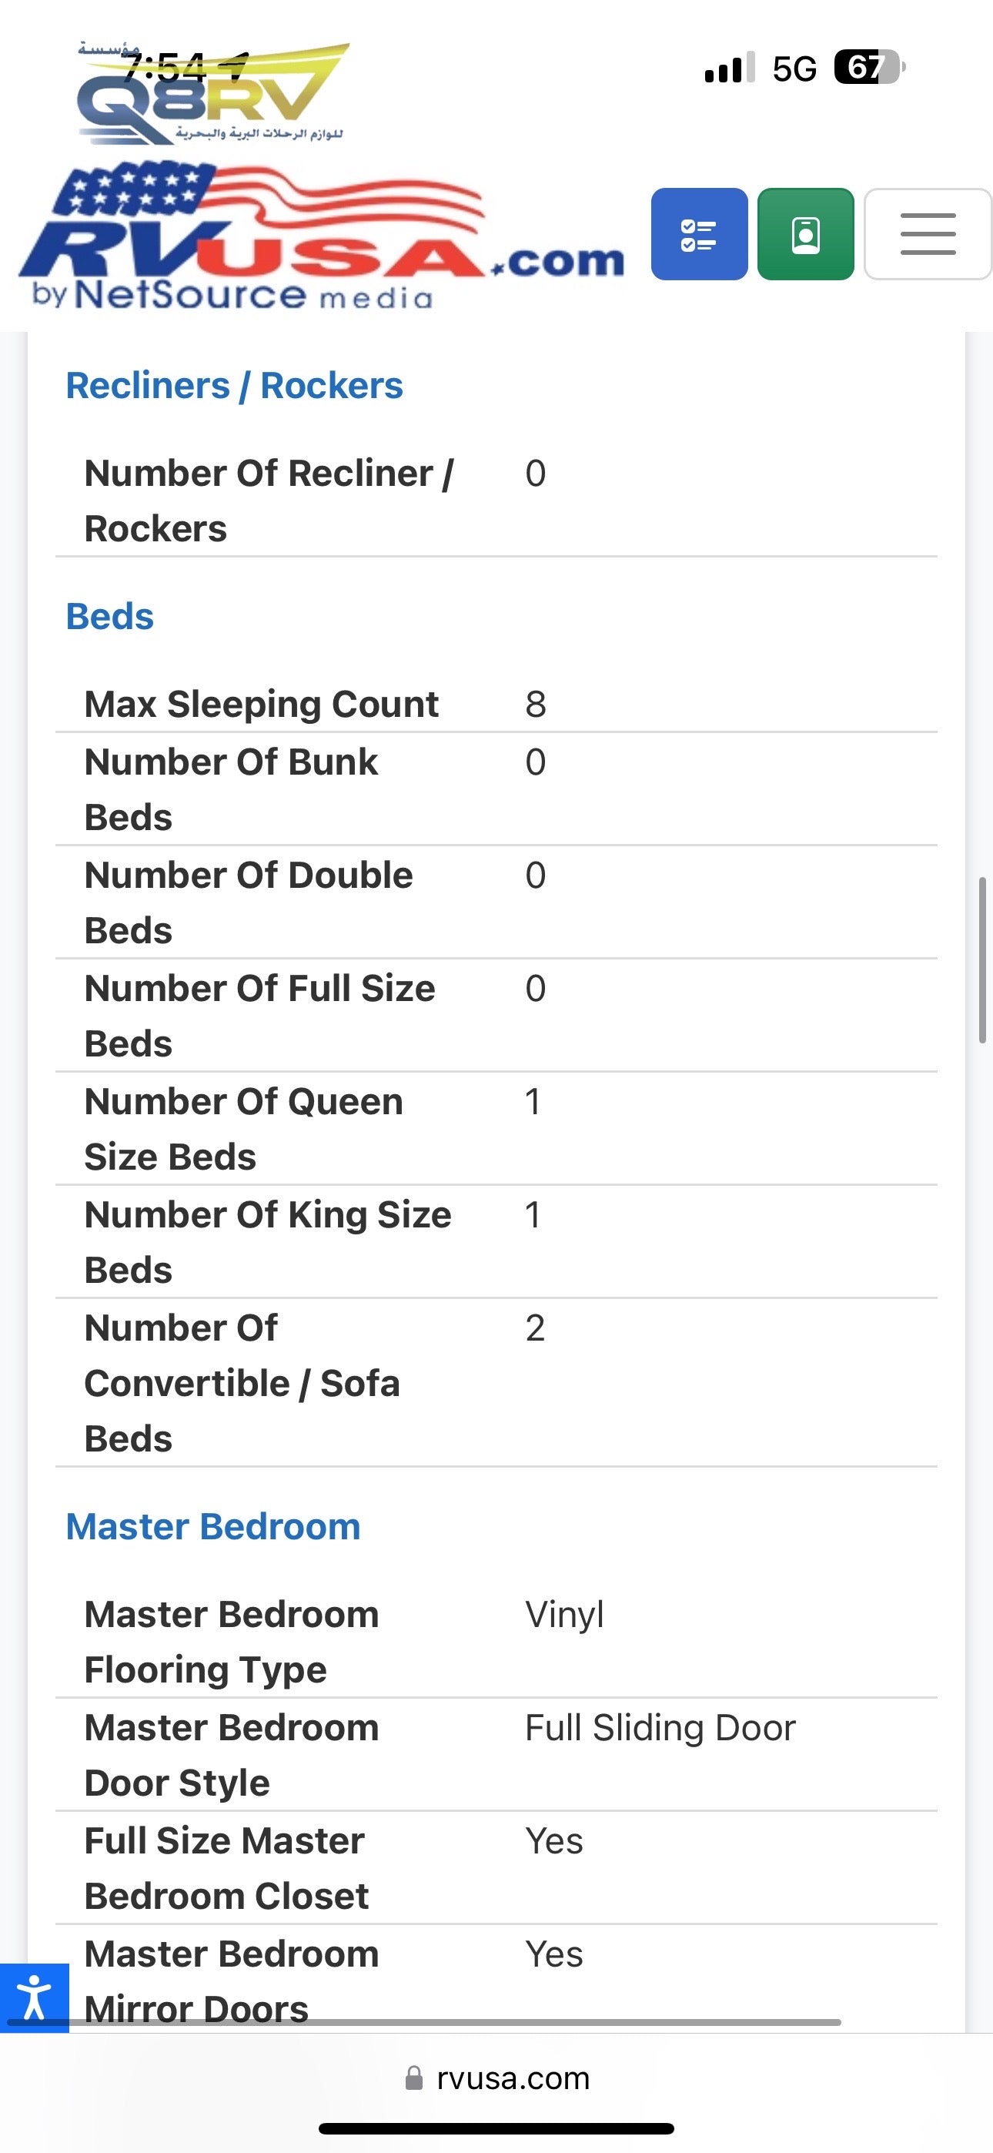Select the Number Of King Size Beds row
The width and height of the screenshot is (993, 2153).
pyautogui.click(x=496, y=1241)
